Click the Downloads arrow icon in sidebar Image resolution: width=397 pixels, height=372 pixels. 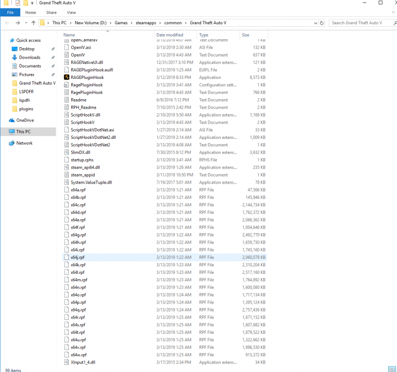tap(14, 58)
